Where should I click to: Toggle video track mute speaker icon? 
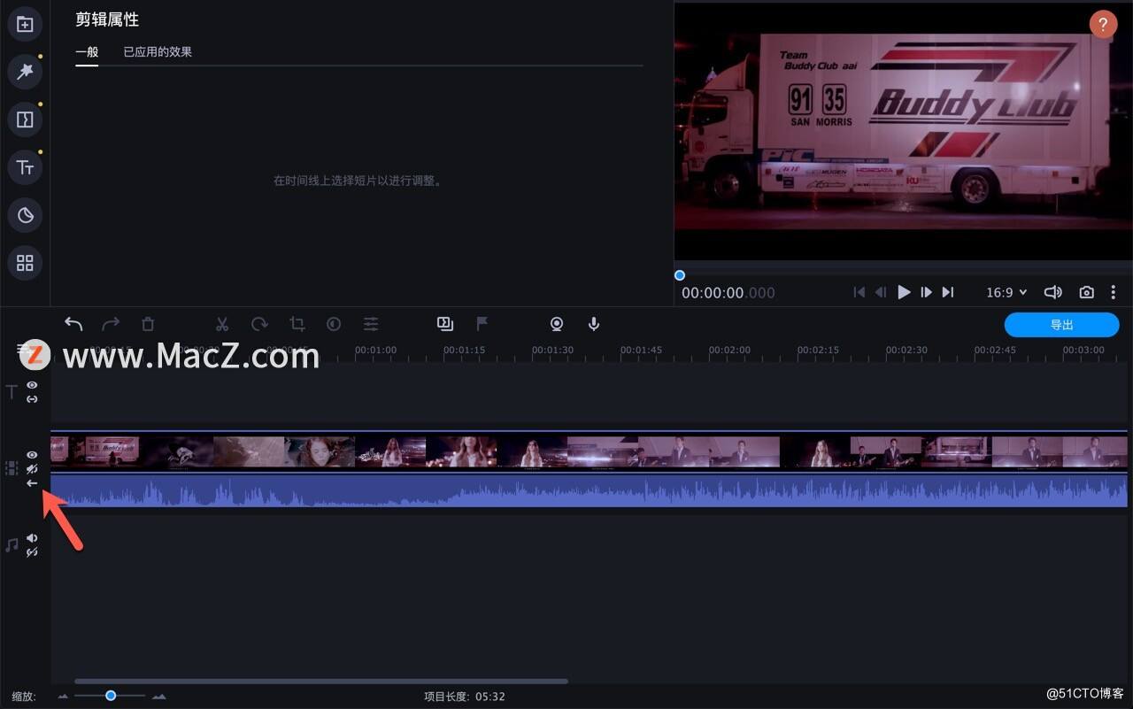32,469
